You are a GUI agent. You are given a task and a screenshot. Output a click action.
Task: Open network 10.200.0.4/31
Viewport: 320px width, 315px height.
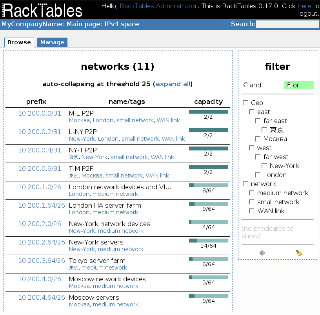tap(40, 150)
